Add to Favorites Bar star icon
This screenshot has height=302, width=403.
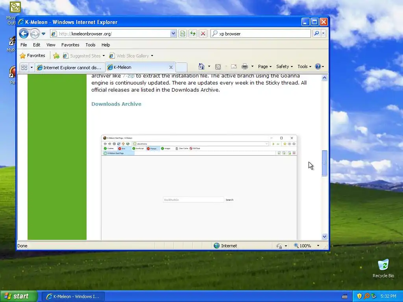point(56,56)
